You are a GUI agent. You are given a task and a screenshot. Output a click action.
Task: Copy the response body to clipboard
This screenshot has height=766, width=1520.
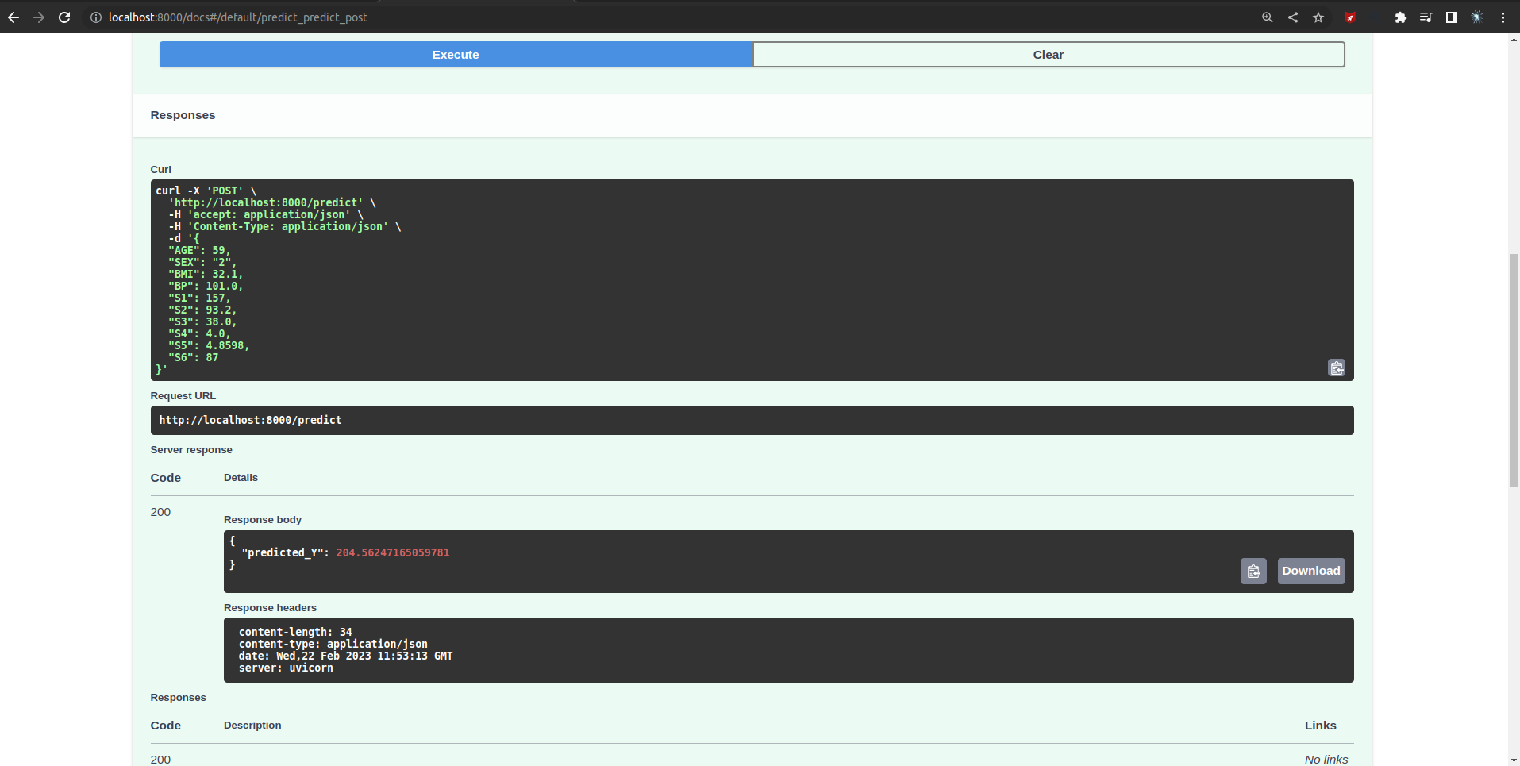pos(1253,571)
